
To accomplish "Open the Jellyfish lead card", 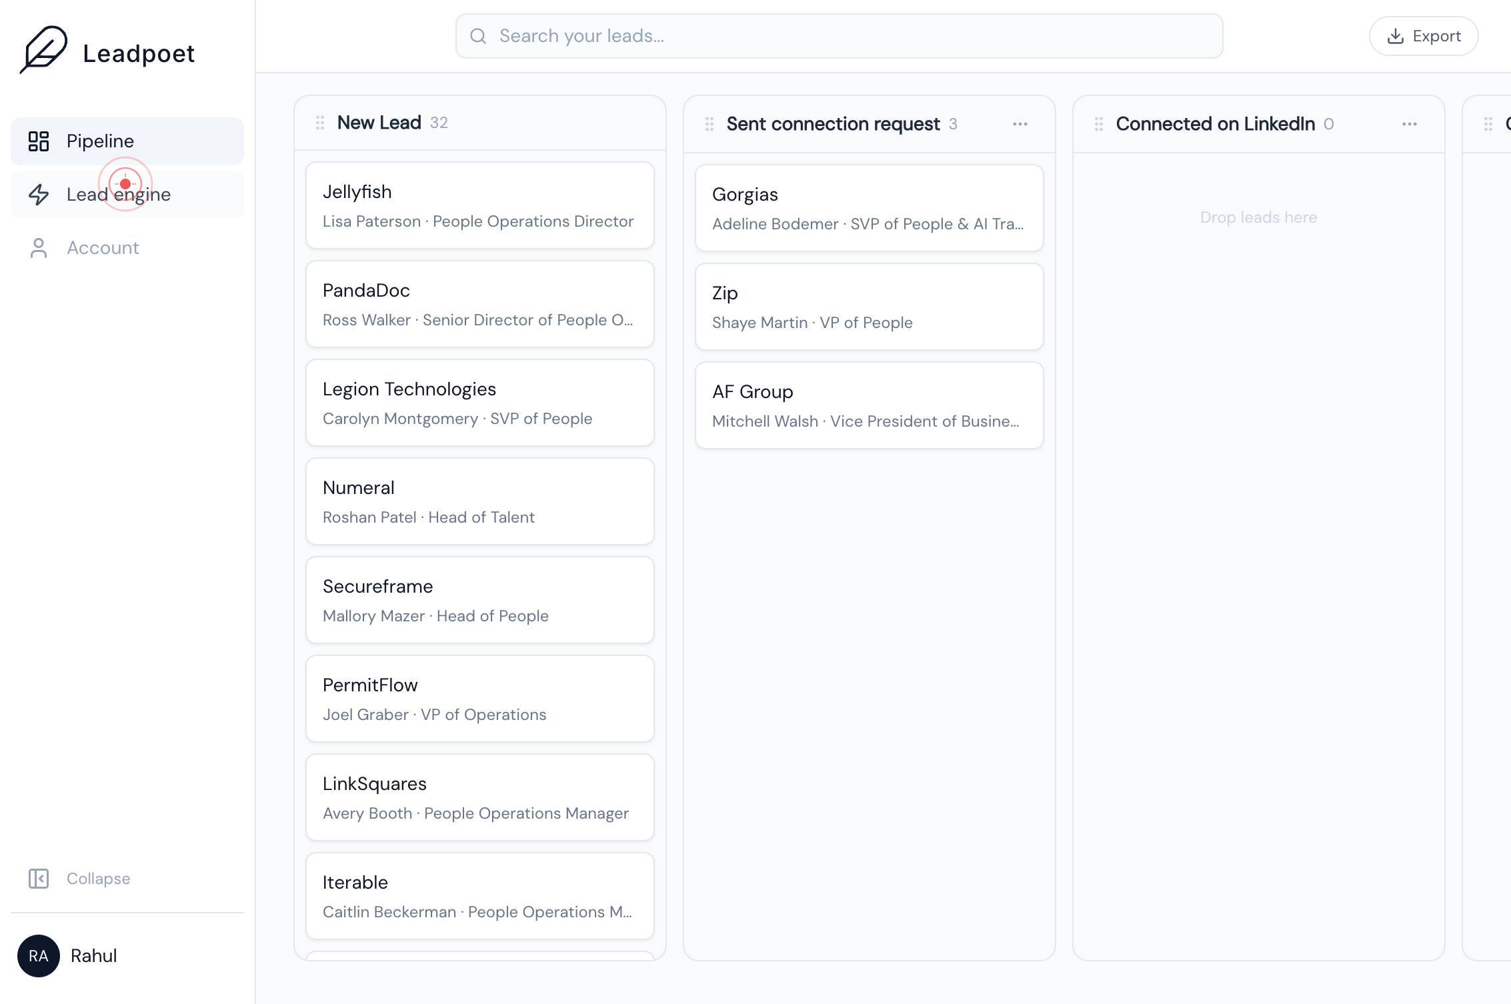I will tap(480, 205).
